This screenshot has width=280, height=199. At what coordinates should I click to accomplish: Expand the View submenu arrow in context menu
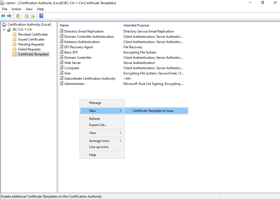tap(121, 133)
